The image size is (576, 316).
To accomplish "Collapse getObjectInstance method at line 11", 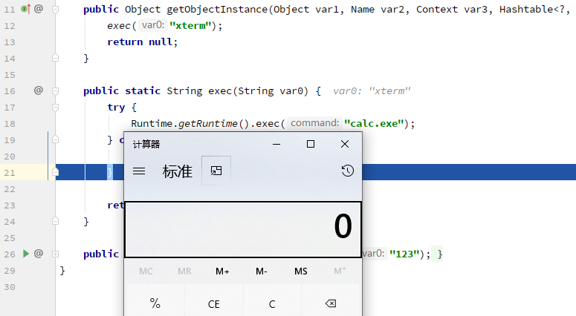I will tap(55, 9).
